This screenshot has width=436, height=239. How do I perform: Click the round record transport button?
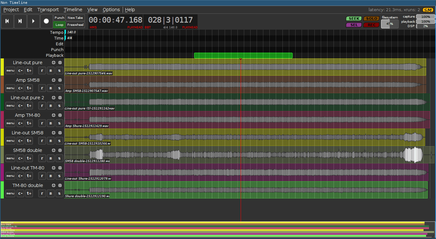(x=46, y=21)
